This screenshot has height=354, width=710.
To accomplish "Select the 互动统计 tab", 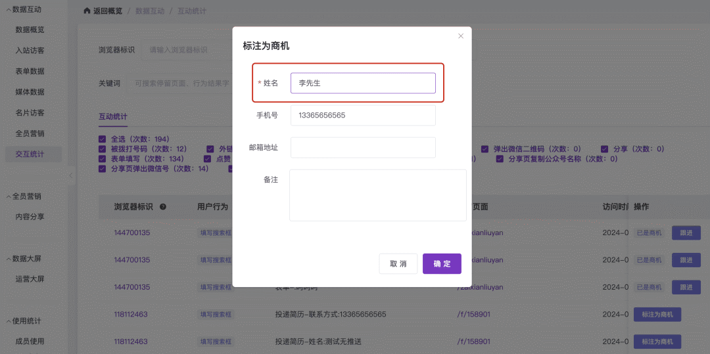I will click(113, 117).
